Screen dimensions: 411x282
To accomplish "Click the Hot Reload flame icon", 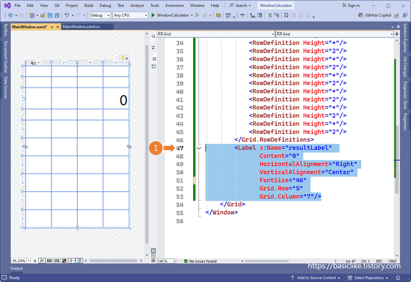I will click(205, 15).
